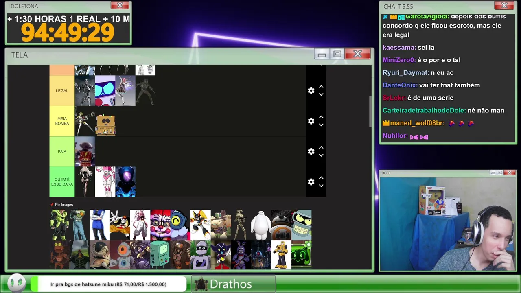Select the LEGAL tier label

pyautogui.click(x=62, y=91)
